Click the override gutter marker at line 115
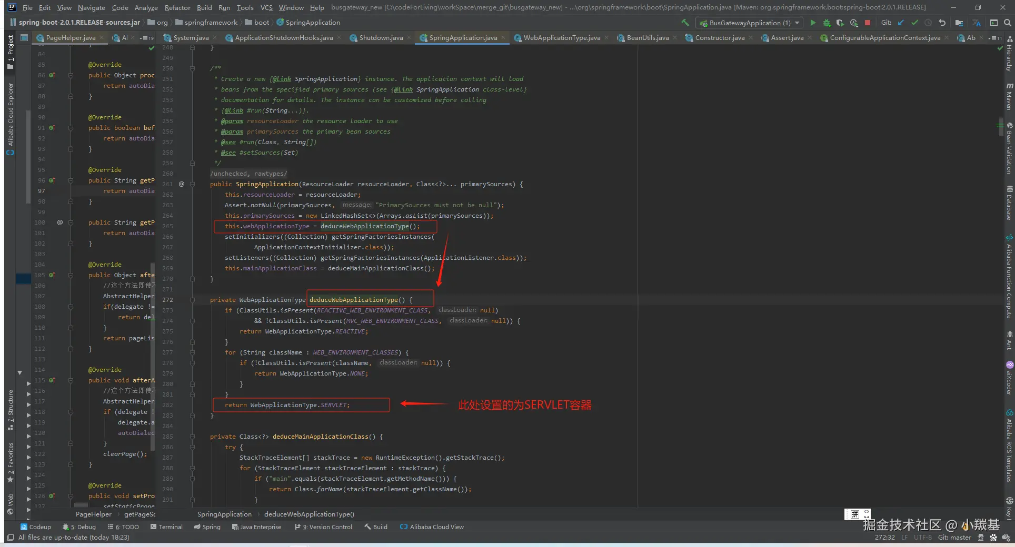The image size is (1015, 547). pos(52,380)
